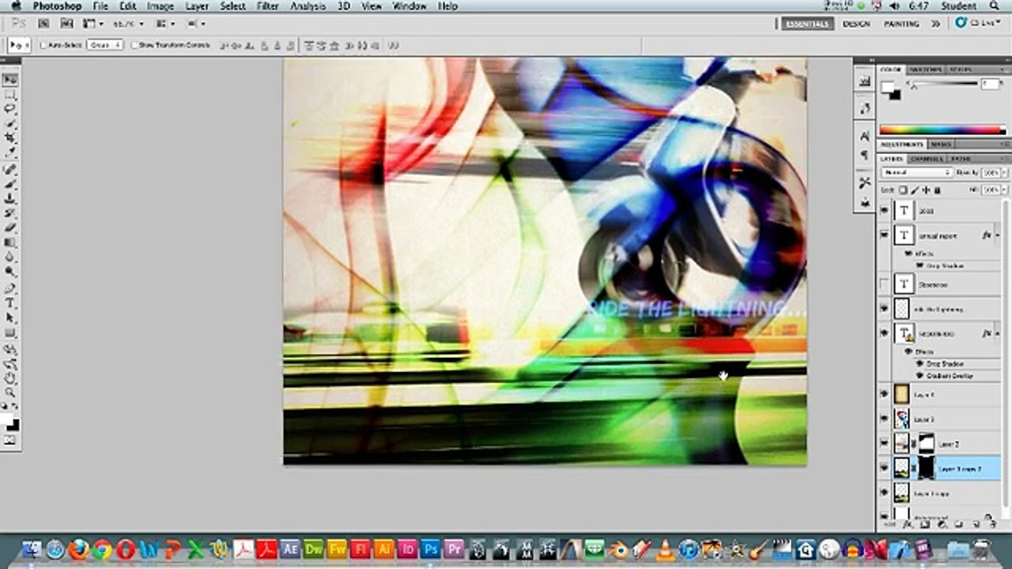Open the layer Fill slider arrow
The height and width of the screenshot is (569, 1012).
[1005, 190]
